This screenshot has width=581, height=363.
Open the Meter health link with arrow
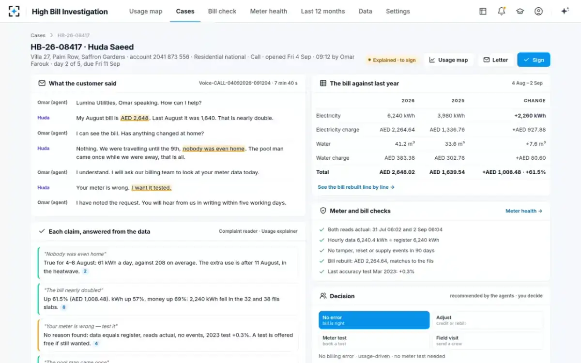[x=524, y=211]
